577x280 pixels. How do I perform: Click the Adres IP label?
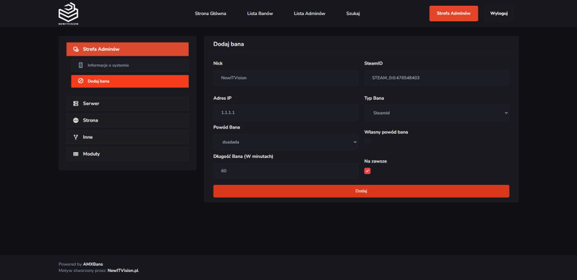(x=223, y=98)
